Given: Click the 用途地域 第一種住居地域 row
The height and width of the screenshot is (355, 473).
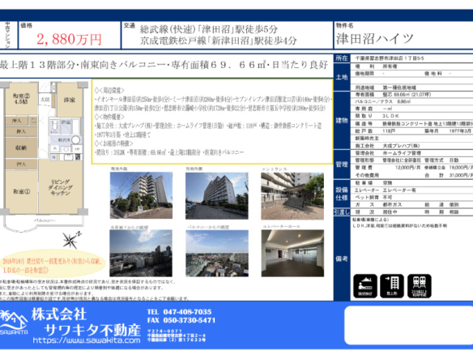Looking at the screenshot, I should coord(412,88).
